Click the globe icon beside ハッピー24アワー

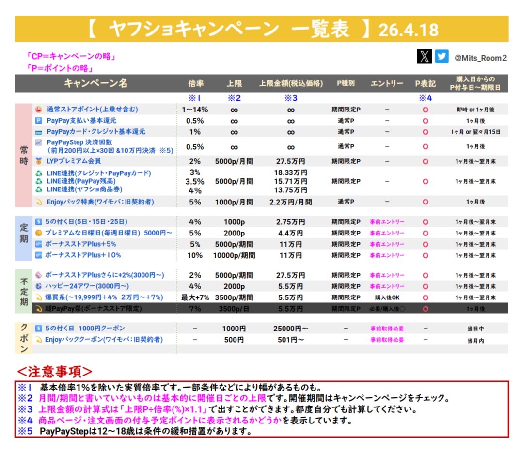click(38, 286)
